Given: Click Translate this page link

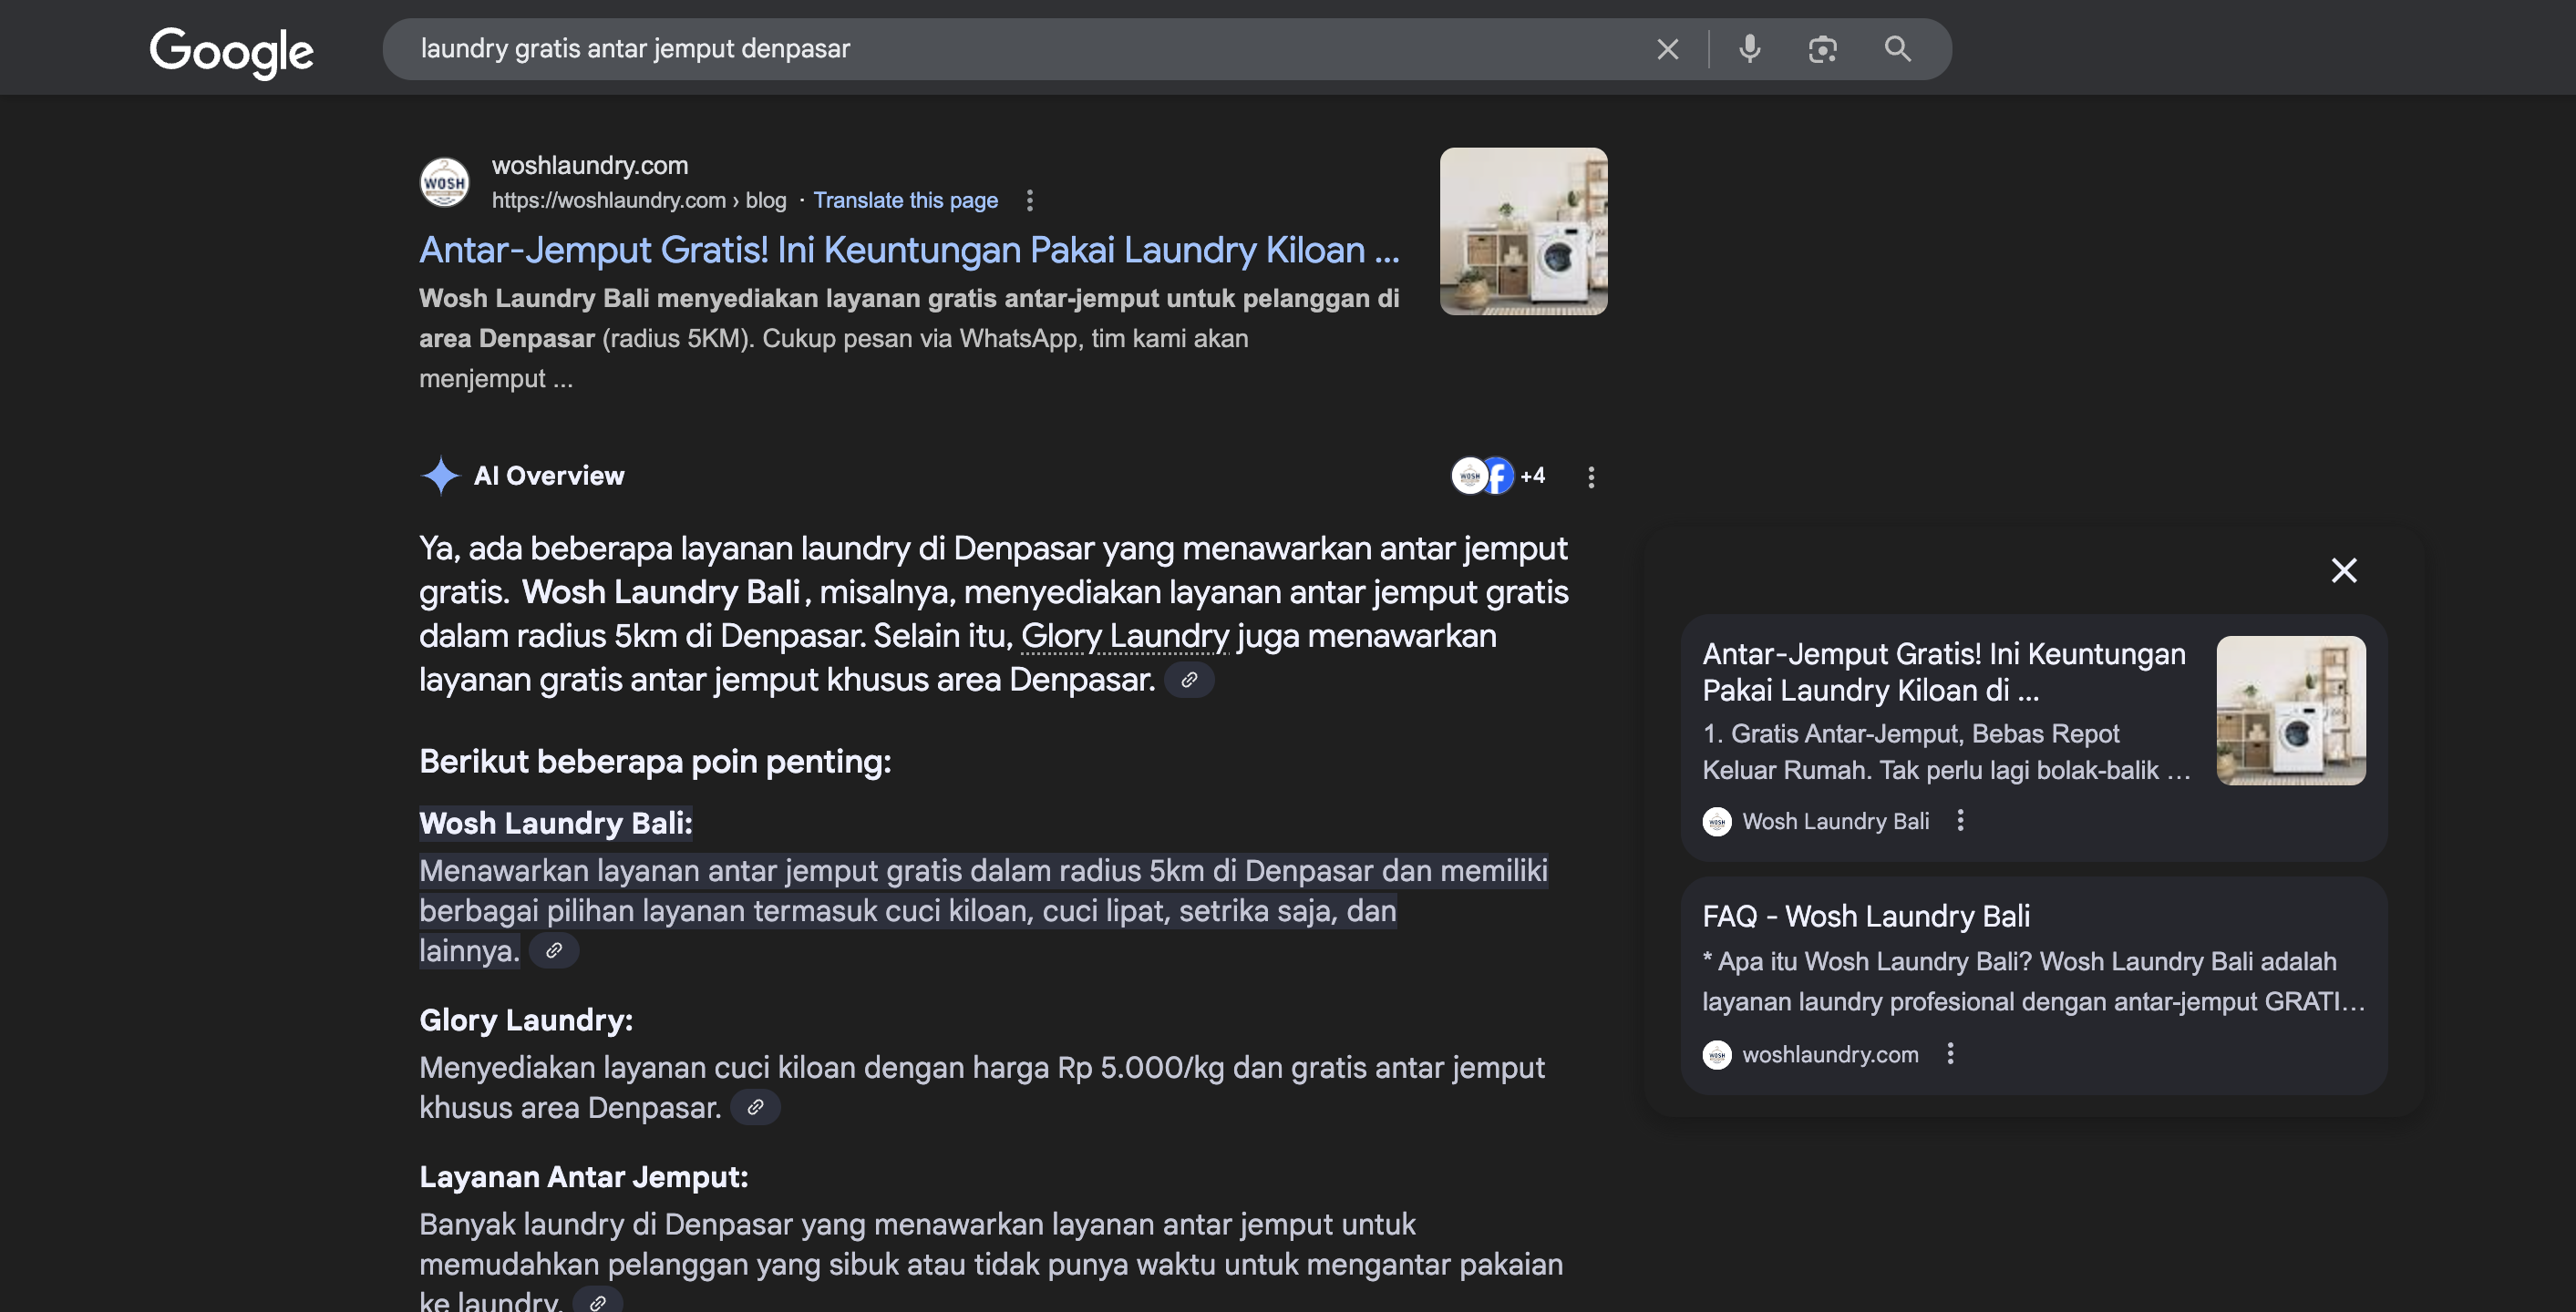Looking at the screenshot, I should coord(905,200).
